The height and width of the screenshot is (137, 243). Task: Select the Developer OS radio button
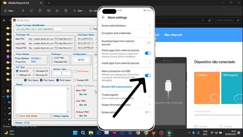point(34,71)
